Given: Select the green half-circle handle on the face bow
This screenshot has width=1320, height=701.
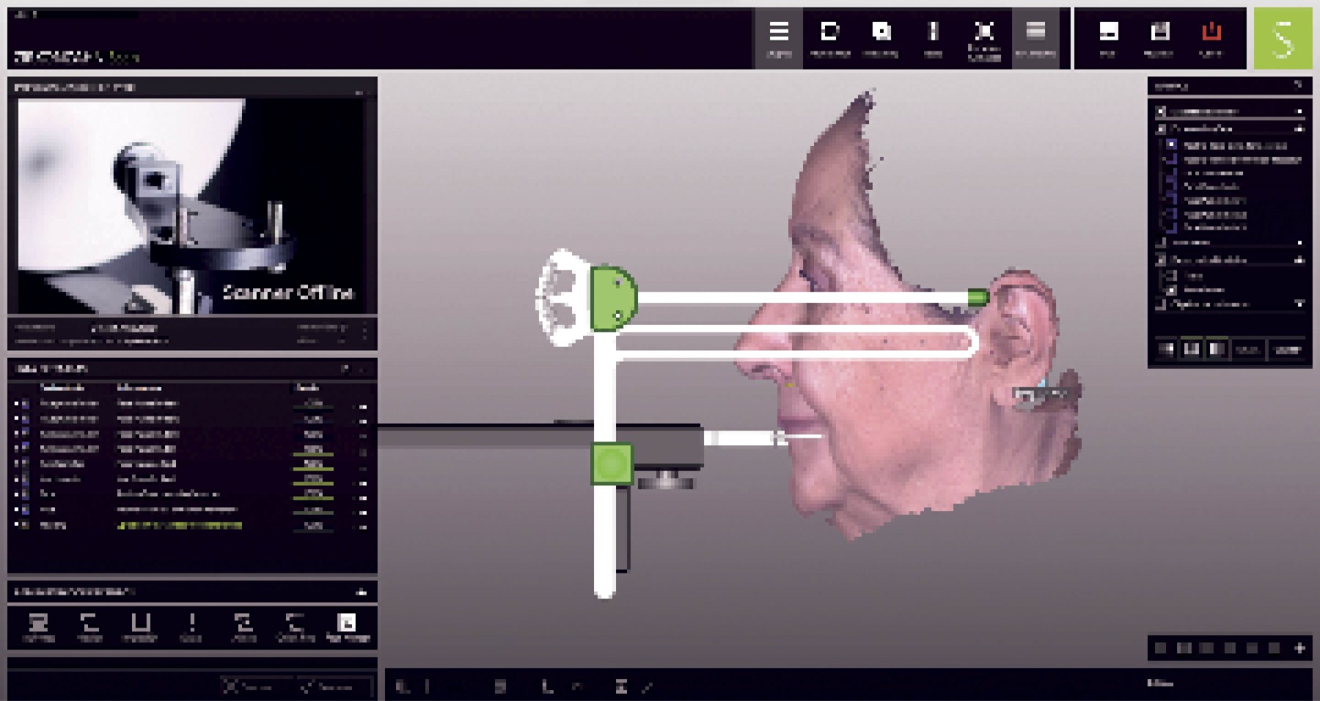Looking at the screenshot, I should point(613,298).
